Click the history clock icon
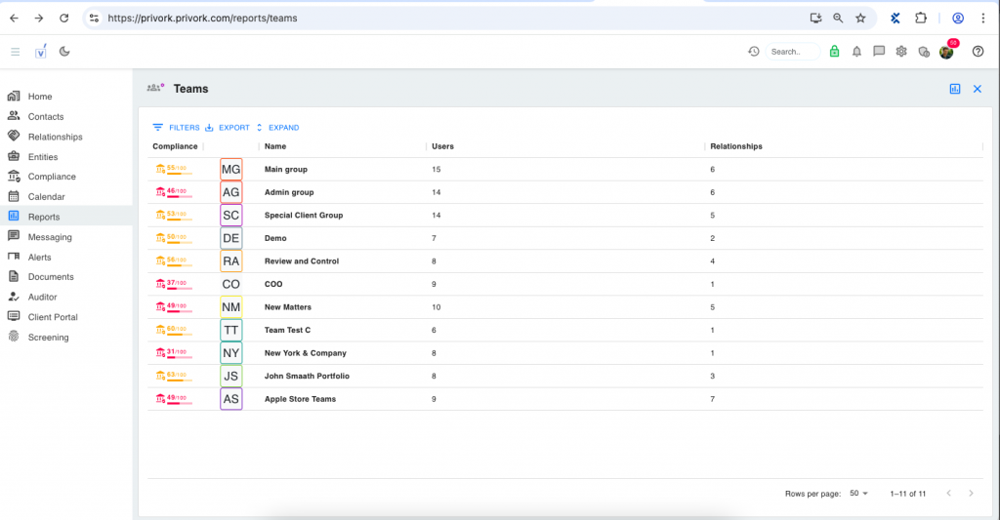1000x520 pixels. [x=754, y=52]
